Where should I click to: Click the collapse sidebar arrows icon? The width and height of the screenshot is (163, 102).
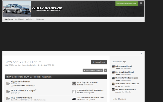(x=142, y=53)
